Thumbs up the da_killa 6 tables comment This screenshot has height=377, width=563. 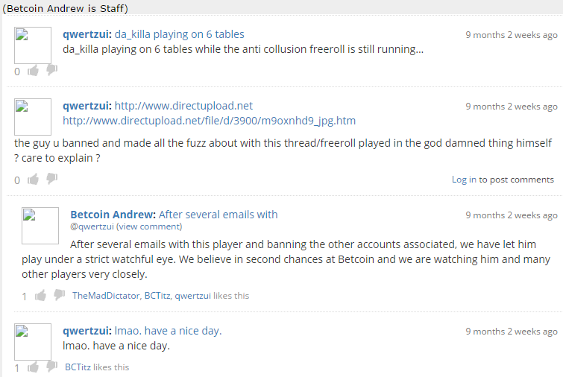coord(33,71)
